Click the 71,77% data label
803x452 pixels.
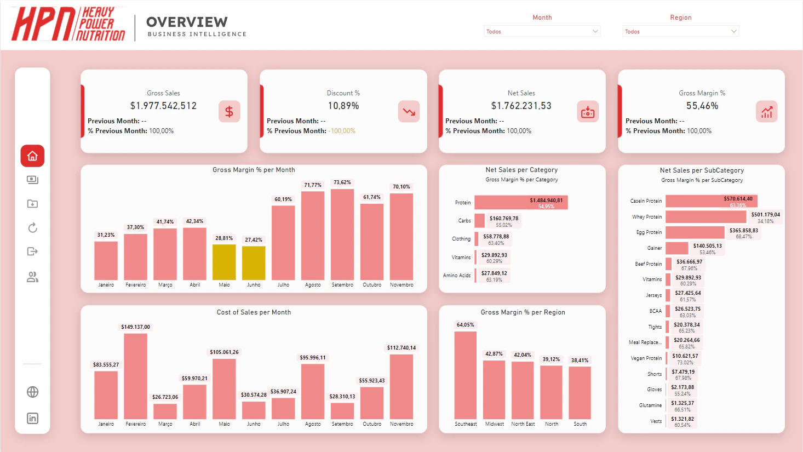tap(313, 185)
